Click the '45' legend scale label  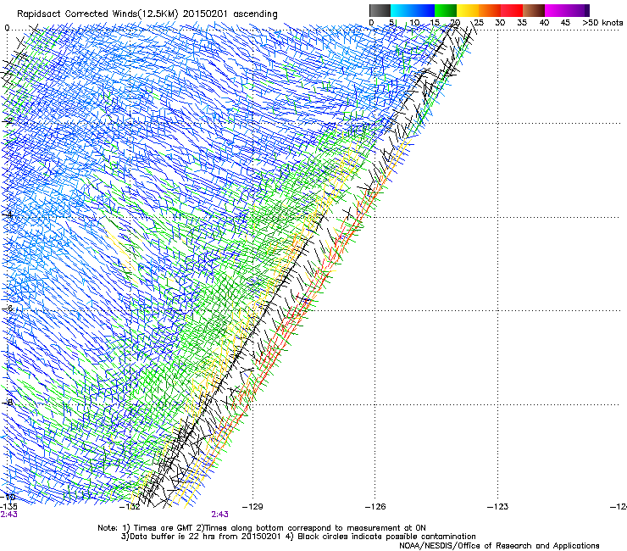coord(565,23)
